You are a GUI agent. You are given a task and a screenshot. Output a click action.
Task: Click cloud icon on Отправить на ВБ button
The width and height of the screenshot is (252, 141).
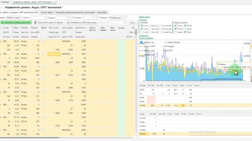click(69, 22)
